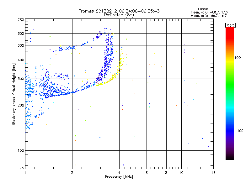Viewport: 251px width, 188px height.
Task: Click the y-axis tick label '100'
Action: tap(21, 150)
